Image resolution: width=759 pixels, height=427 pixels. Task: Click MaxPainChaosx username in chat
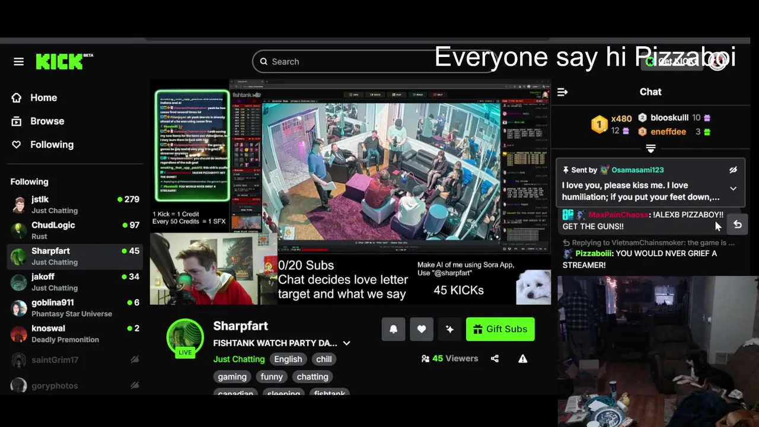pyautogui.click(x=619, y=215)
